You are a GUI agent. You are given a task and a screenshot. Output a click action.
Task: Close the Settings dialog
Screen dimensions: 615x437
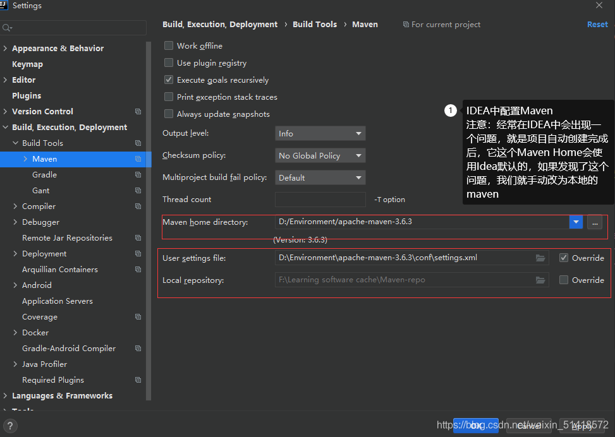pyautogui.click(x=599, y=5)
